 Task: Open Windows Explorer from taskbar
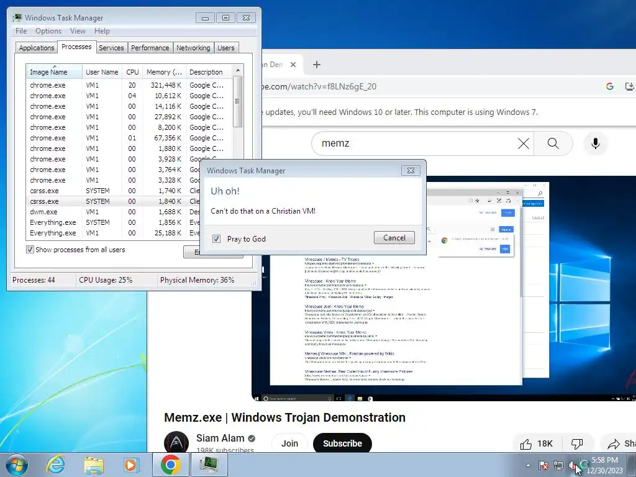coord(94,465)
